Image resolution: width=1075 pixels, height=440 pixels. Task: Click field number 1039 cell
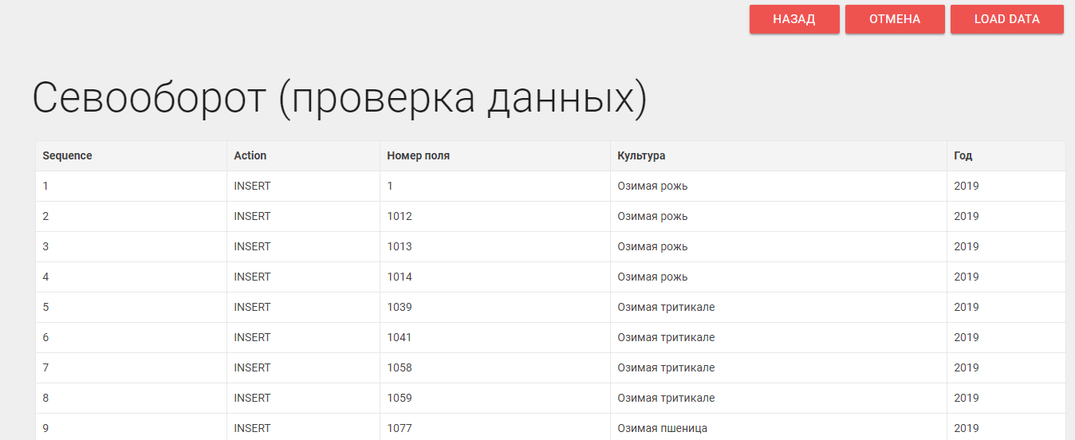coord(400,307)
